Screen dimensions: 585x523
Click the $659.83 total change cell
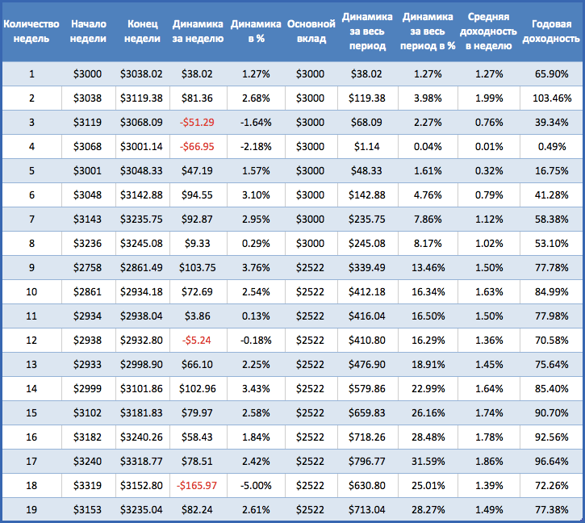[367, 413]
